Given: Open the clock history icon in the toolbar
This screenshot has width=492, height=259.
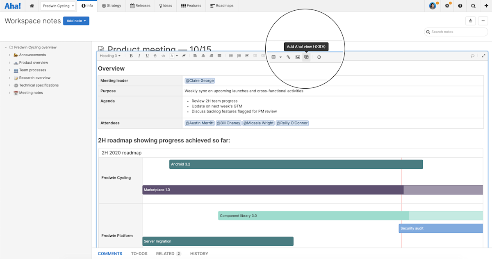Looking at the screenshot, I should 319,57.
